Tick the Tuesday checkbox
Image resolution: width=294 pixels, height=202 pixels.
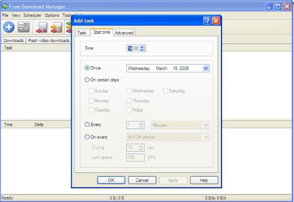pyautogui.click(x=91, y=110)
